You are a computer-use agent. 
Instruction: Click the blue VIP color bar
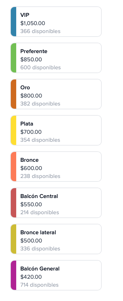[13, 22]
